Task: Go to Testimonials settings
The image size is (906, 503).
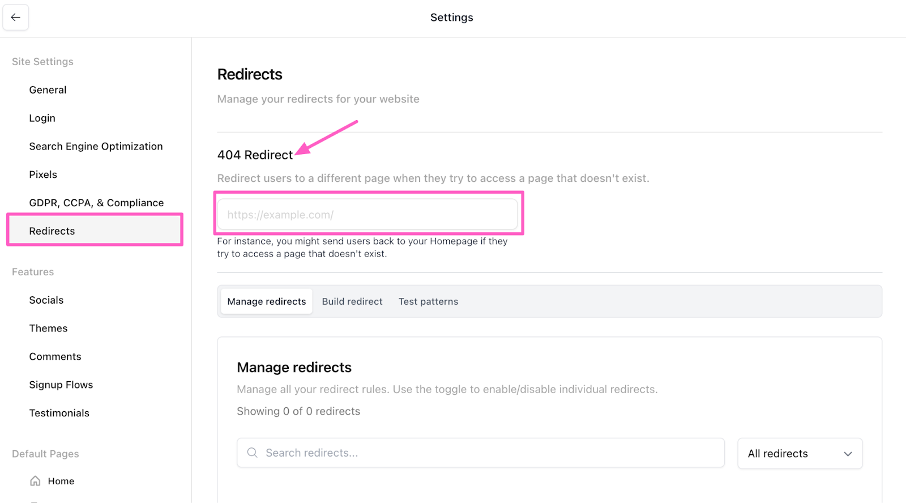Action: (59, 413)
